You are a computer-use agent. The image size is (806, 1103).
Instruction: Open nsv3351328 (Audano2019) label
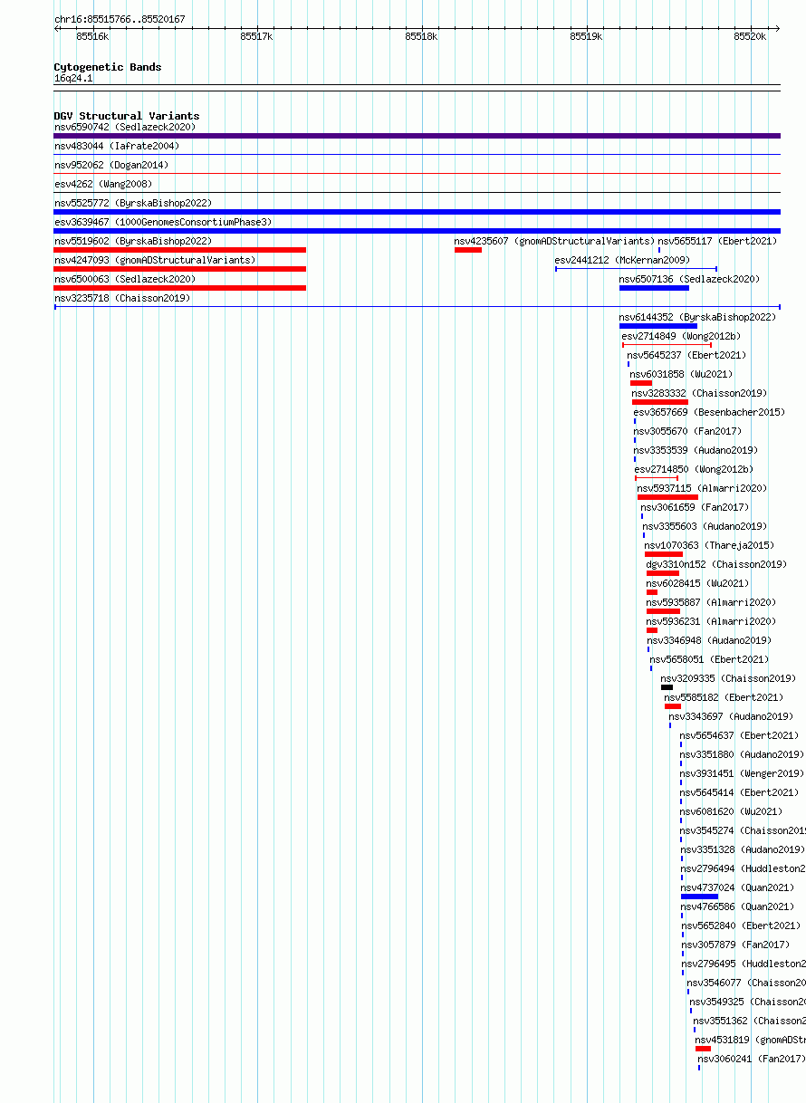(x=743, y=849)
